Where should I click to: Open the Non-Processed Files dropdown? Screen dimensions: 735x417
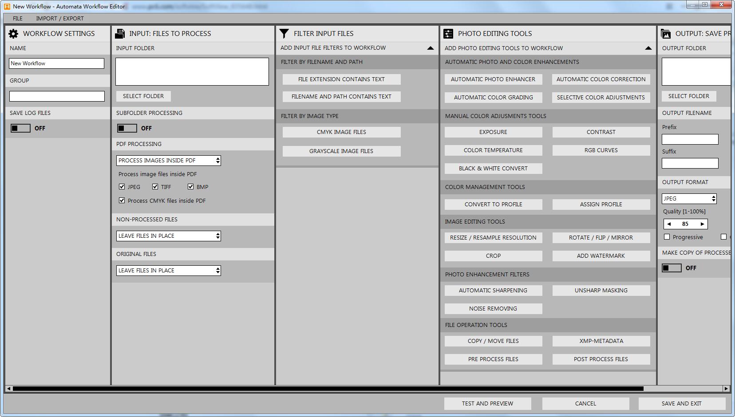point(168,236)
